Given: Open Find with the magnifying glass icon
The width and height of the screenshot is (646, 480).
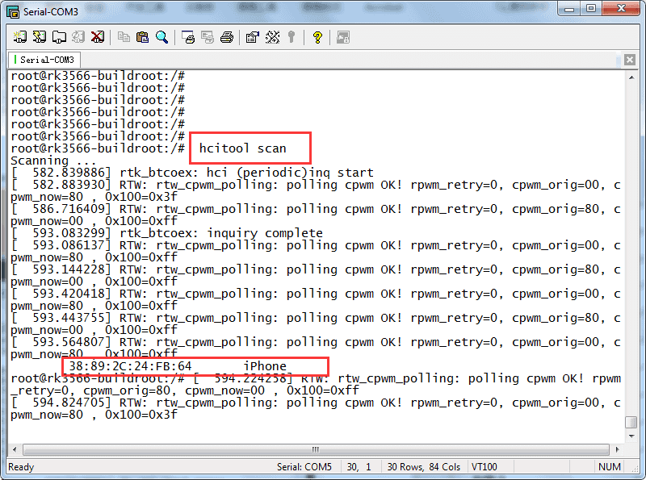Looking at the screenshot, I should [162, 37].
